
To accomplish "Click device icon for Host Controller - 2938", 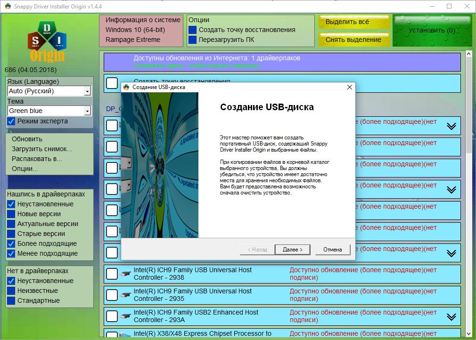I will pos(125,274).
